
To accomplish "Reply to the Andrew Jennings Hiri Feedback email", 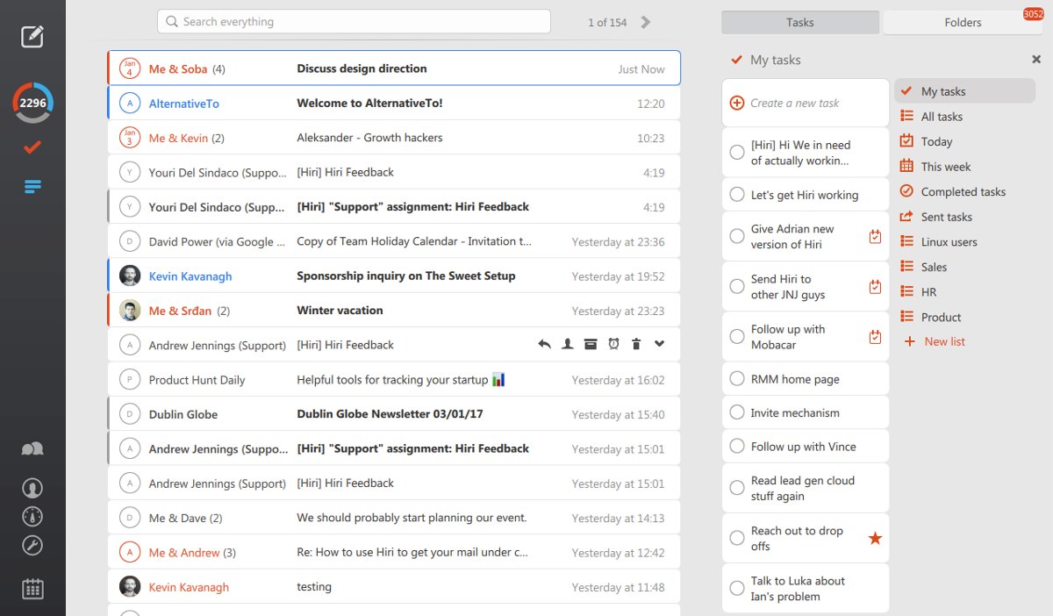I will [544, 344].
